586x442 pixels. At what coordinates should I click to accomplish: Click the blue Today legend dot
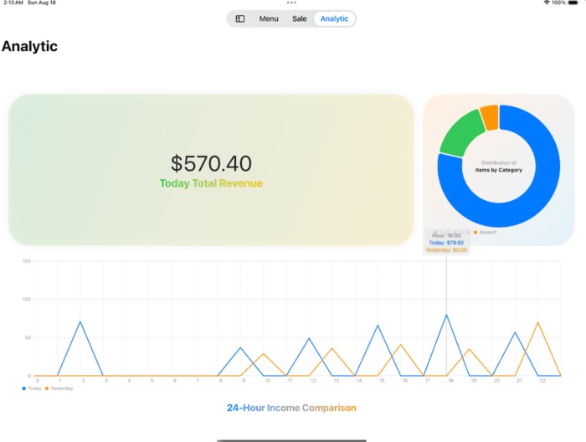coord(24,388)
